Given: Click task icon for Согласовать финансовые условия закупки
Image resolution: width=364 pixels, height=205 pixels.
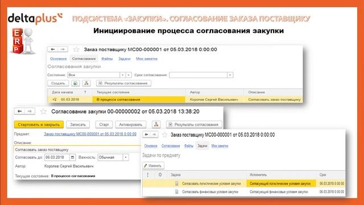Looking at the screenshot, I should (x=177, y=192).
